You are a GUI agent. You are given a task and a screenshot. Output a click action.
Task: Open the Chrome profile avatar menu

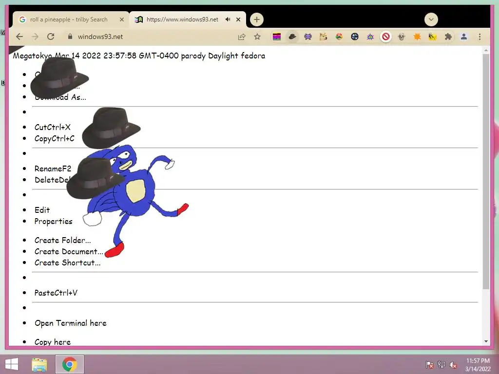point(464,37)
